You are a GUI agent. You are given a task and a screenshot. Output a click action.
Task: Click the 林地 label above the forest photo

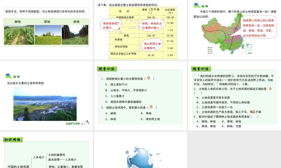click(x=76, y=22)
